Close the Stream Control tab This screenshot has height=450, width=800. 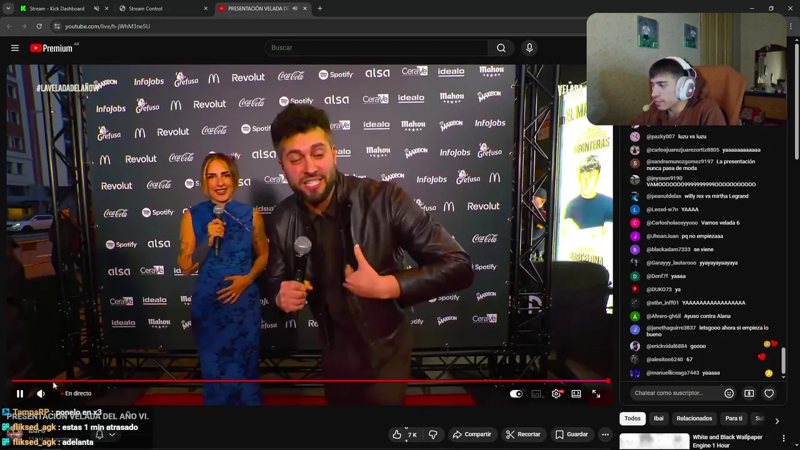(206, 9)
